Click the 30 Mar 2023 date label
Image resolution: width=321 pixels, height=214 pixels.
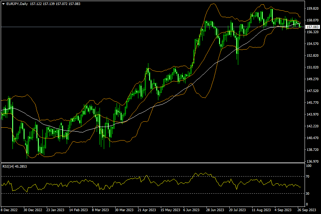[124, 210]
